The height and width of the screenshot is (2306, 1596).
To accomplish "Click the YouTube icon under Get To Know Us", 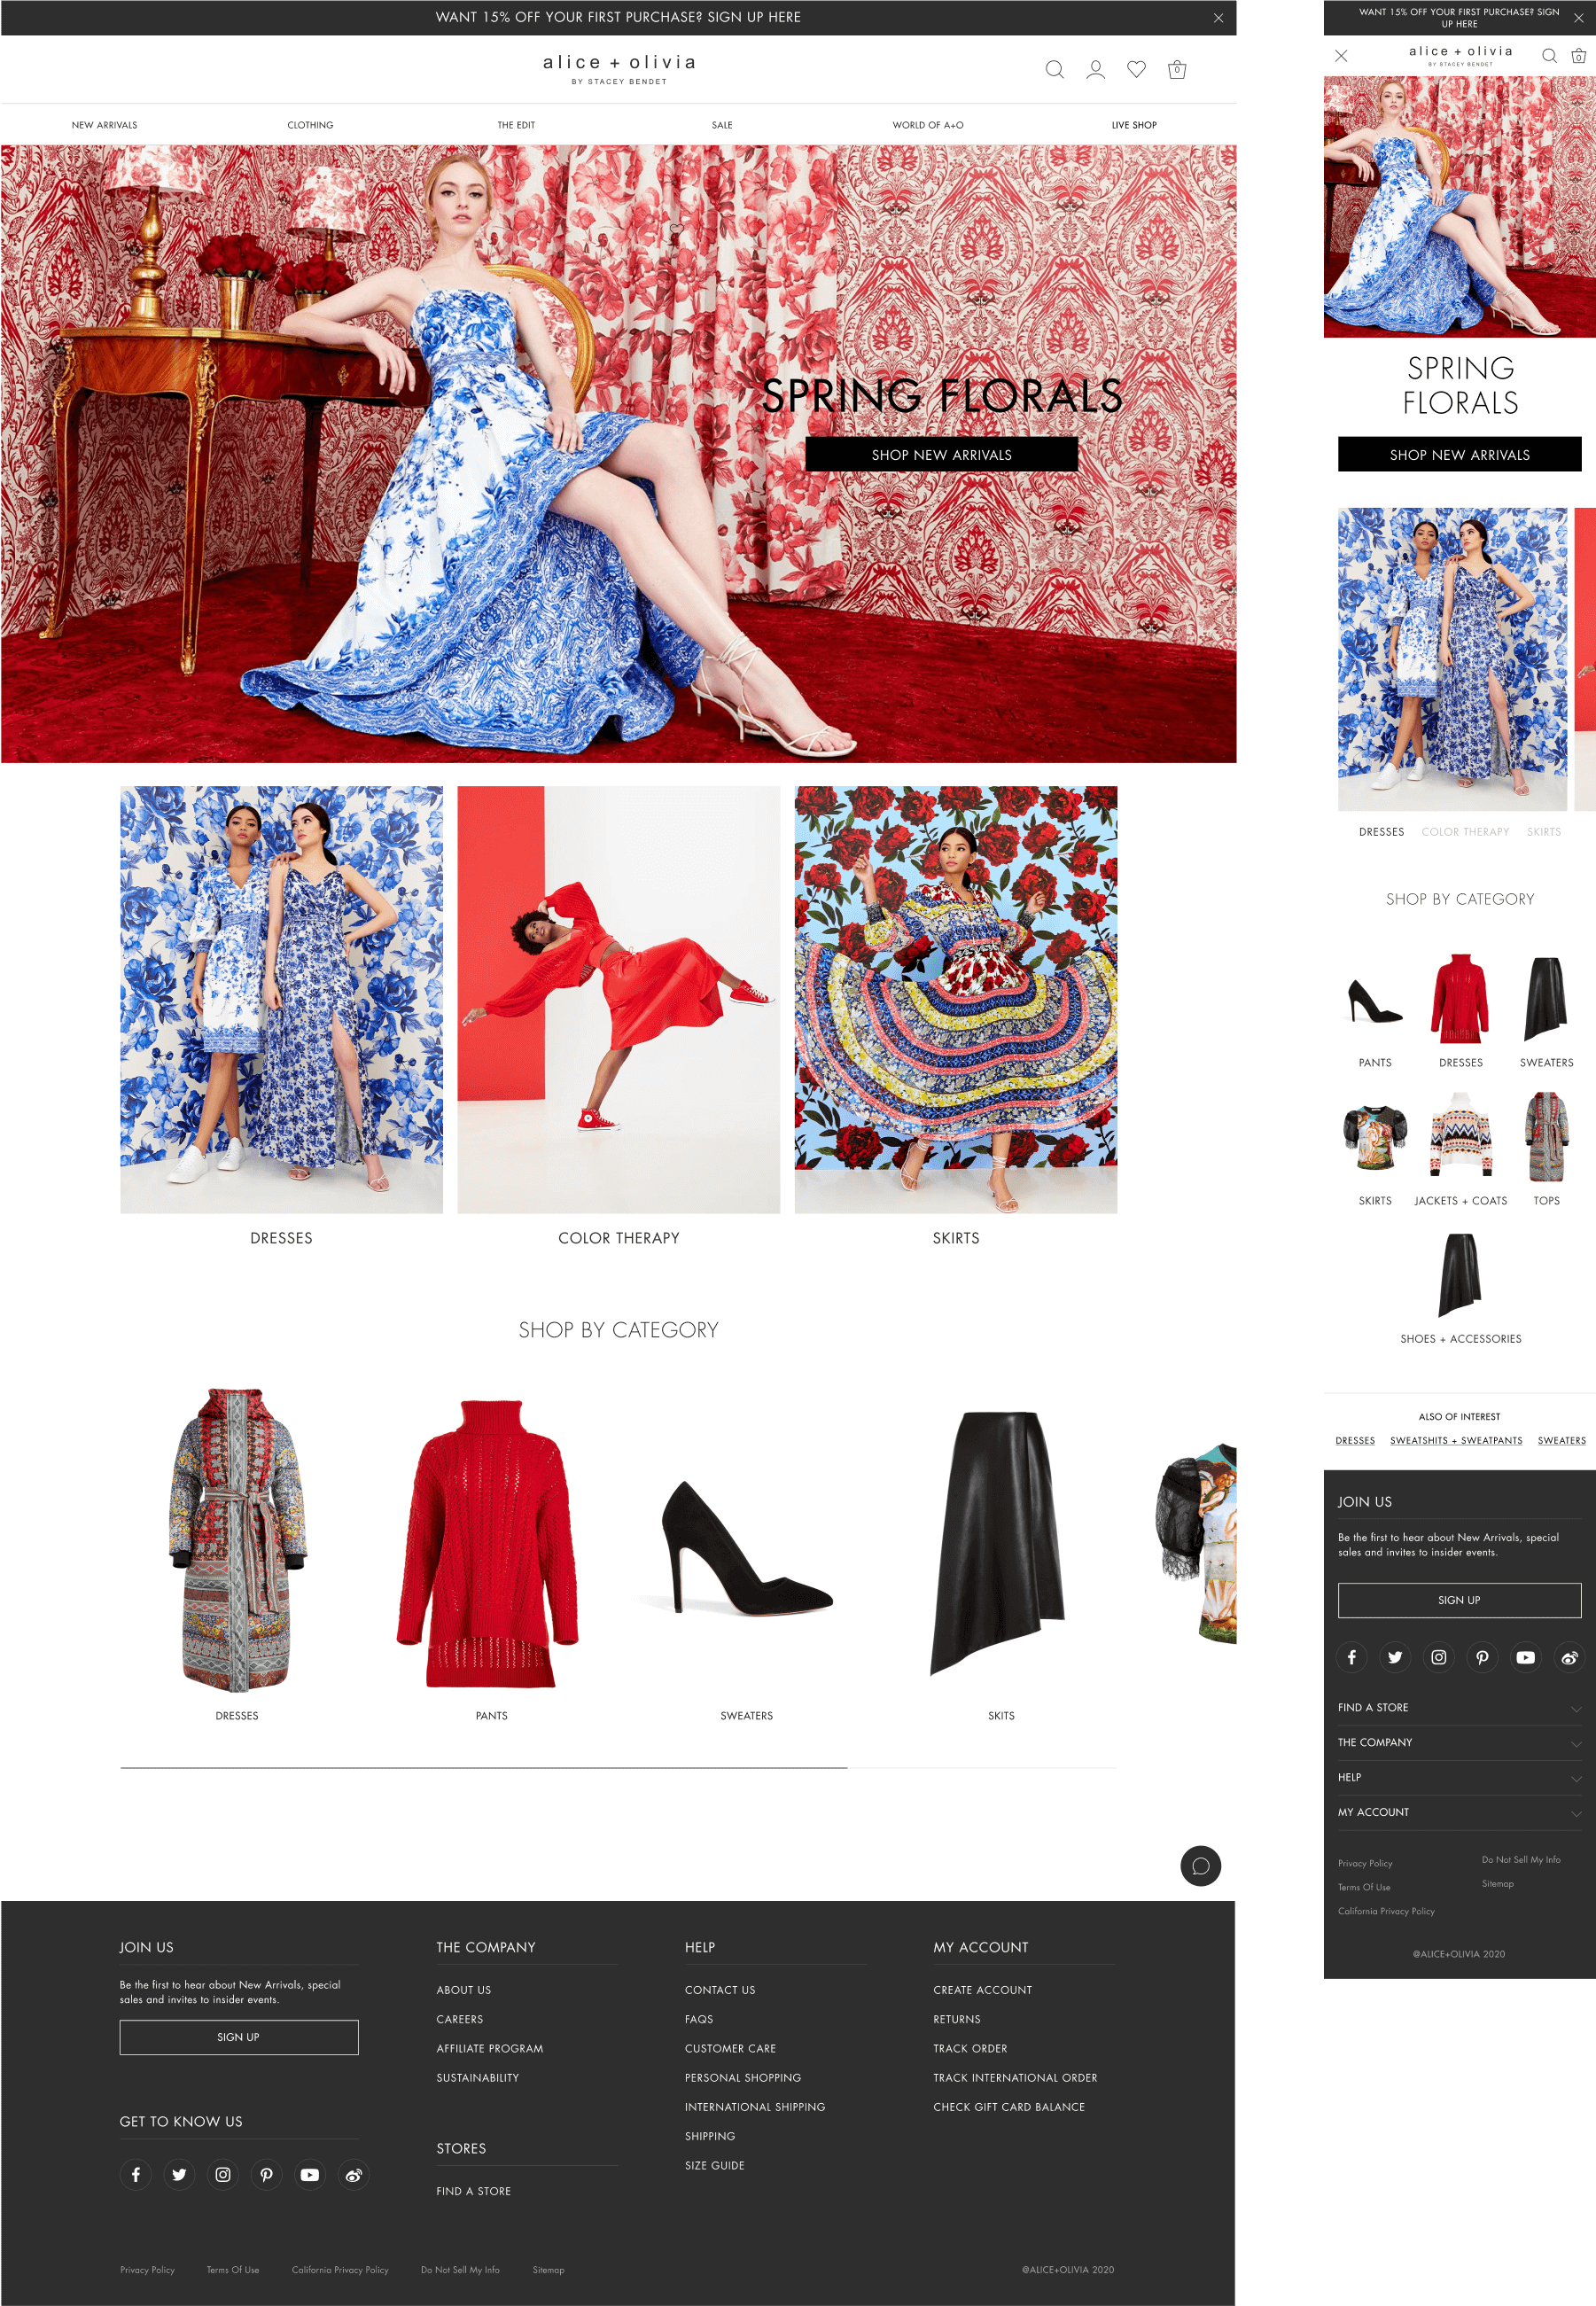I will [x=310, y=2174].
